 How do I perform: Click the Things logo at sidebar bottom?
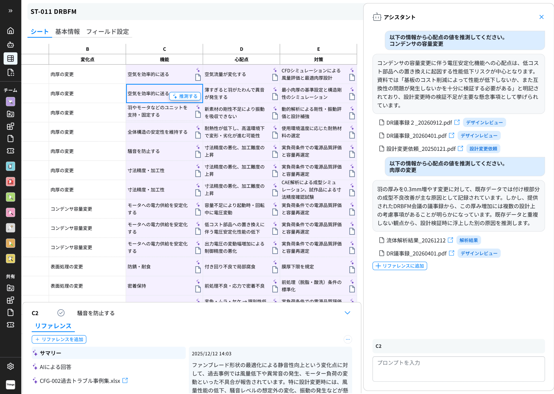click(10, 385)
